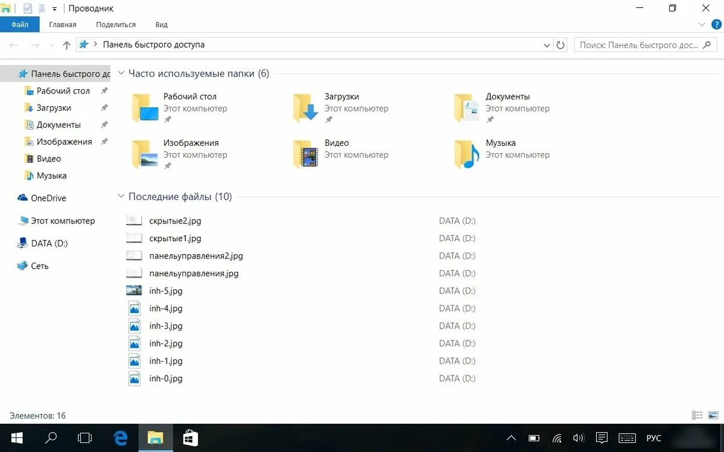Switch to details view in status bar
The width and height of the screenshot is (724, 452).
point(697,415)
